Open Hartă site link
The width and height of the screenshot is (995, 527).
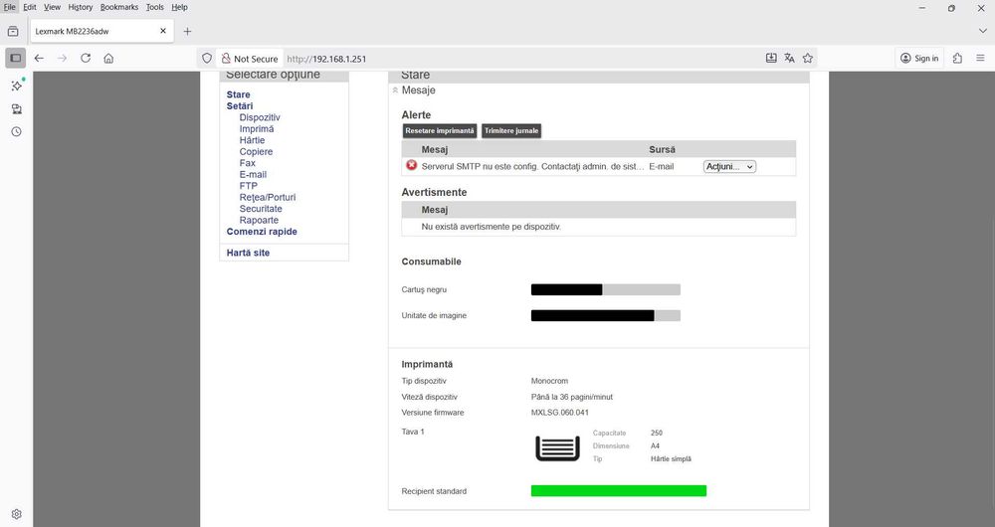[248, 253]
